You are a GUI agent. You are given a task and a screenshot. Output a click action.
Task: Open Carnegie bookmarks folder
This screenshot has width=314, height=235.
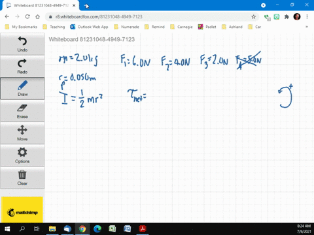point(181,27)
